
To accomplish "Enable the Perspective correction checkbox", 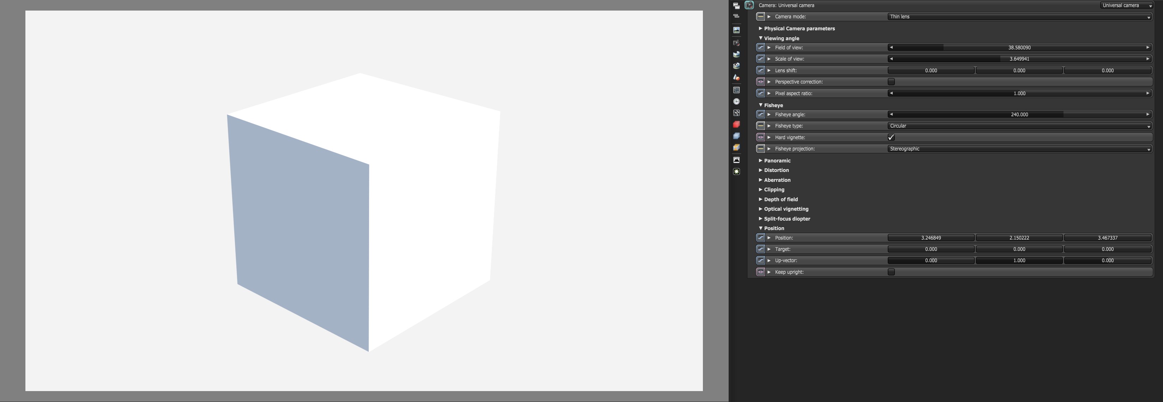I will click(891, 82).
